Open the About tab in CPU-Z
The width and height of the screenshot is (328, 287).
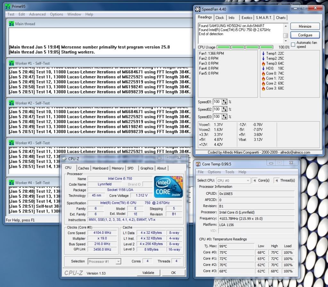pos(161,168)
